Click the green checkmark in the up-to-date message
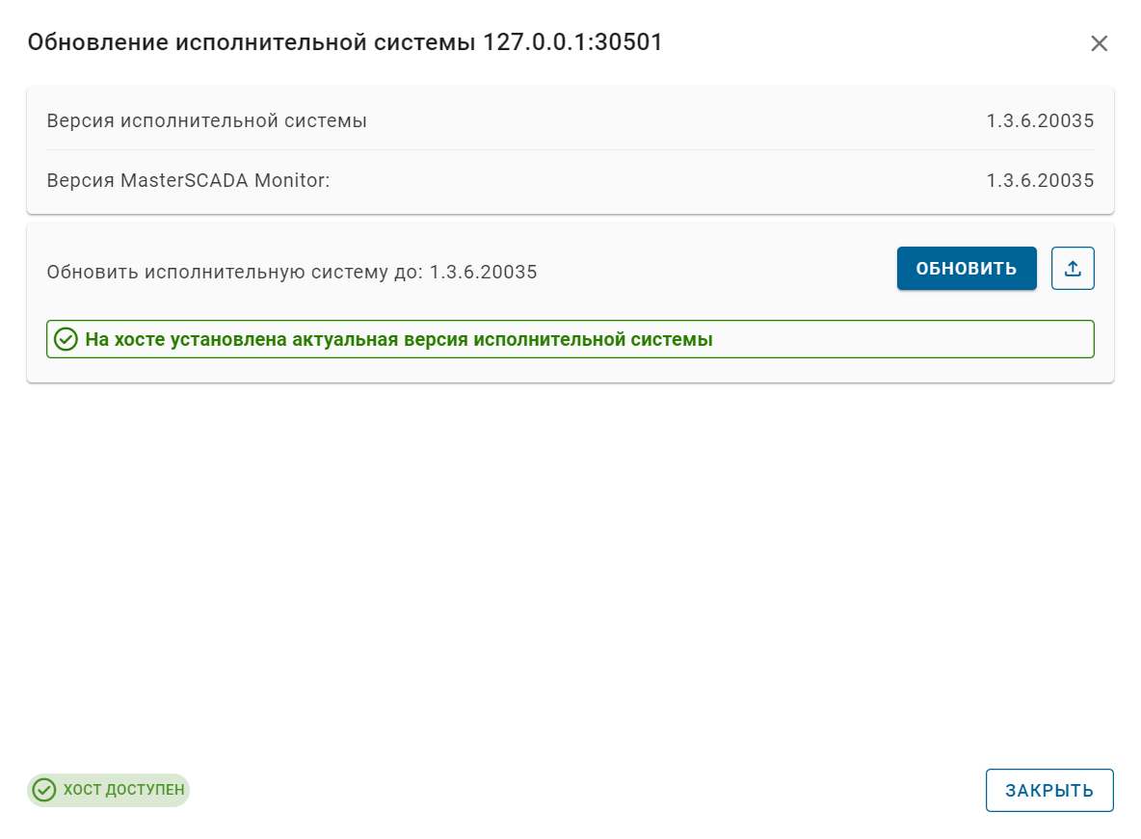Viewport: 1141px width, 839px height. tap(66, 339)
